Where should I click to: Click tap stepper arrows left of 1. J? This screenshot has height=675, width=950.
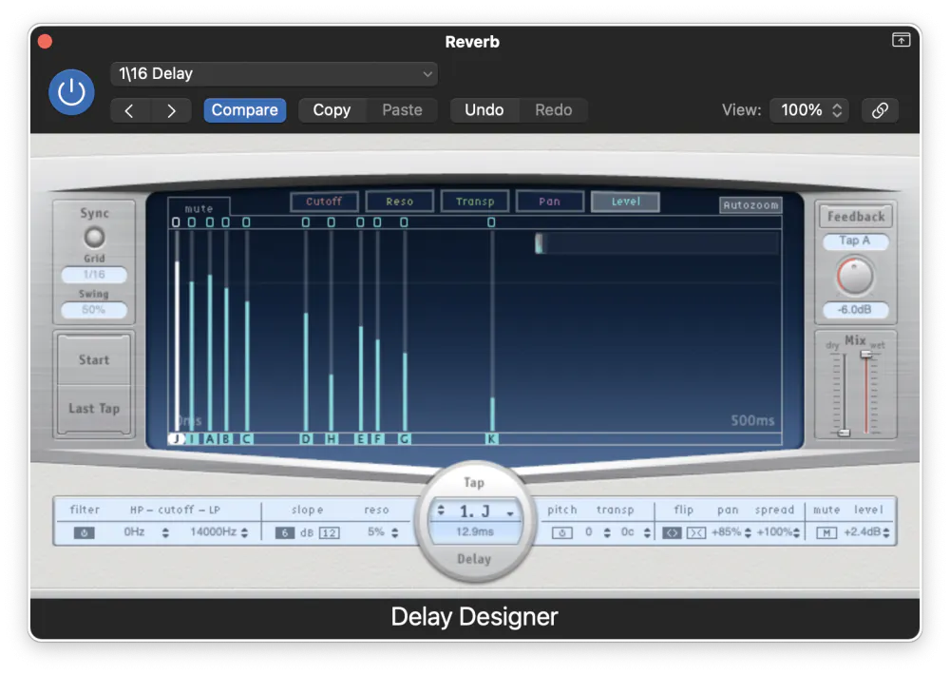[x=441, y=511]
